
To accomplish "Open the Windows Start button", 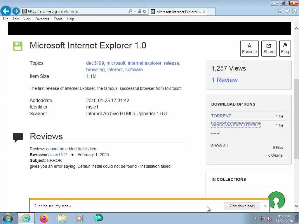I will (8, 218).
